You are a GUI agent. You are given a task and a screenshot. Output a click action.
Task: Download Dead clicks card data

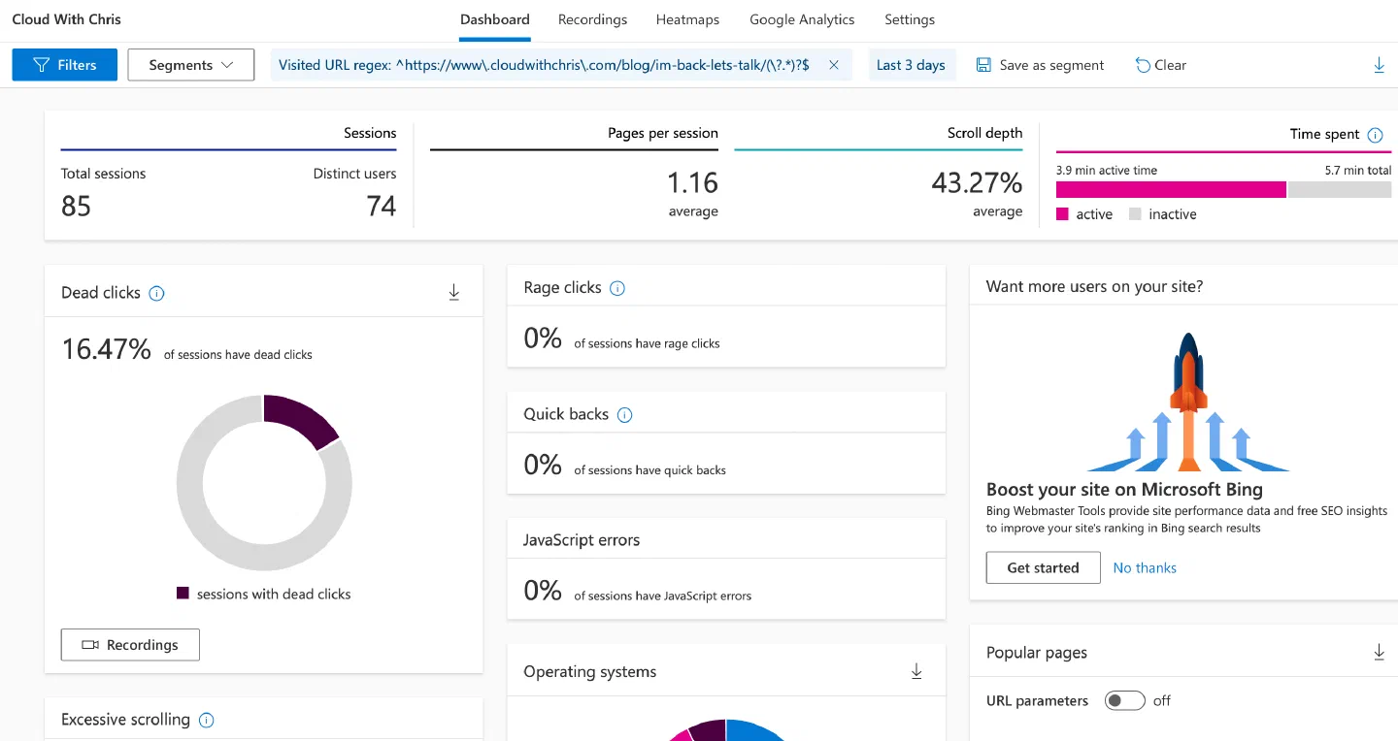pyautogui.click(x=453, y=292)
